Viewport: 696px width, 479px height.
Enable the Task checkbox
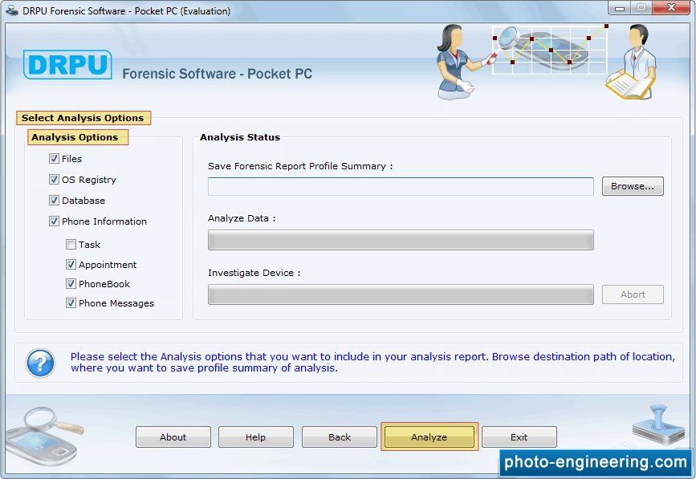71,245
